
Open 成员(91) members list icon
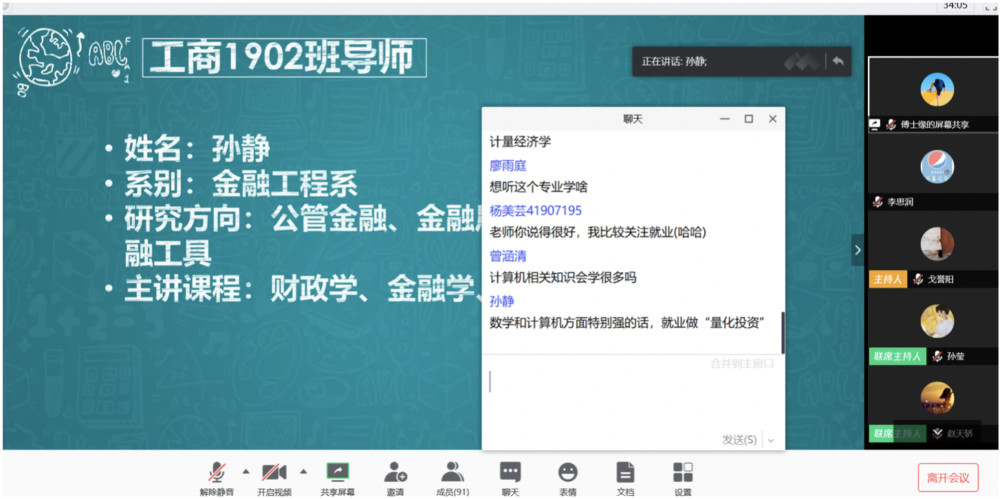click(452, 472)
